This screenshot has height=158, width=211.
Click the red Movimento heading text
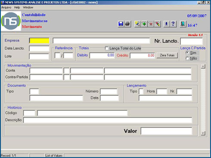(x=32, y=27)
